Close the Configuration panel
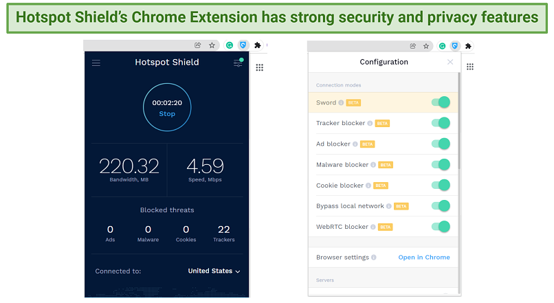Screen dimensions: 554x303 coord(450,62)
